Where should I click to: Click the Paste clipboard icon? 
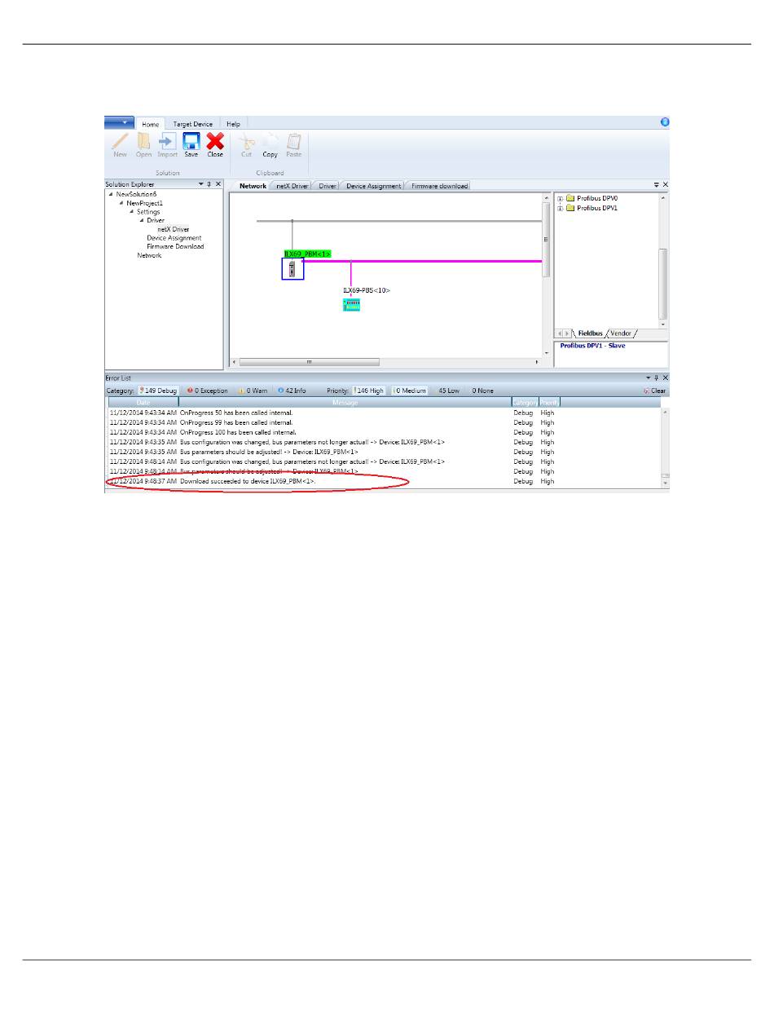(x=293, y=141)
